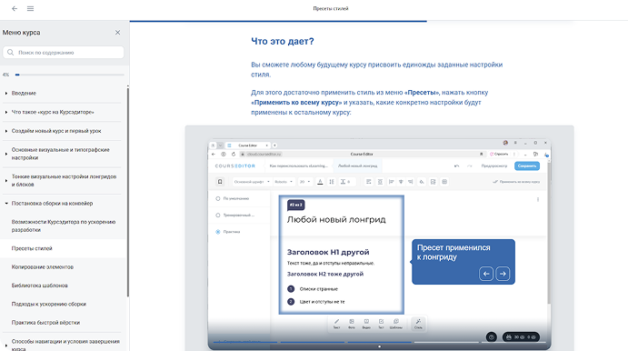Click the COURSEDITOR logo
The height and width of the screenshot is (351, 628).
235,165
